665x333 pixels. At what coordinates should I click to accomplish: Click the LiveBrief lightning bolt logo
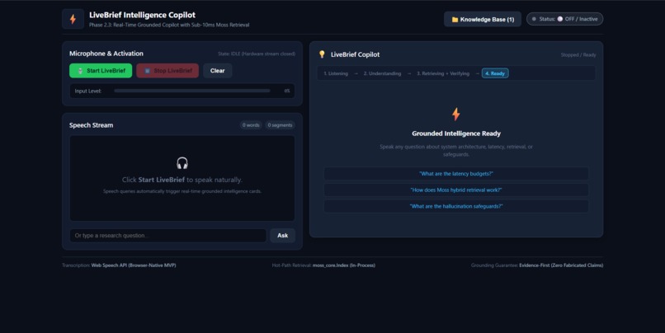tap(73, 19)
